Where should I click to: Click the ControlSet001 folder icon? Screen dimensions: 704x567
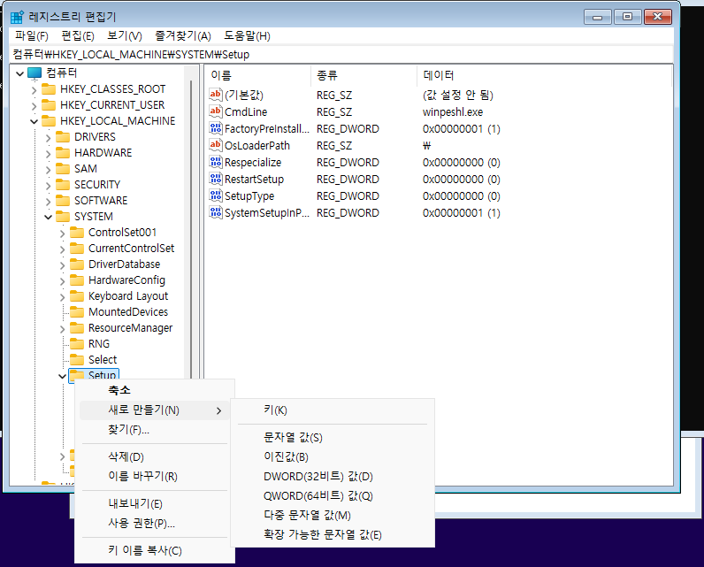coord(77,232)
